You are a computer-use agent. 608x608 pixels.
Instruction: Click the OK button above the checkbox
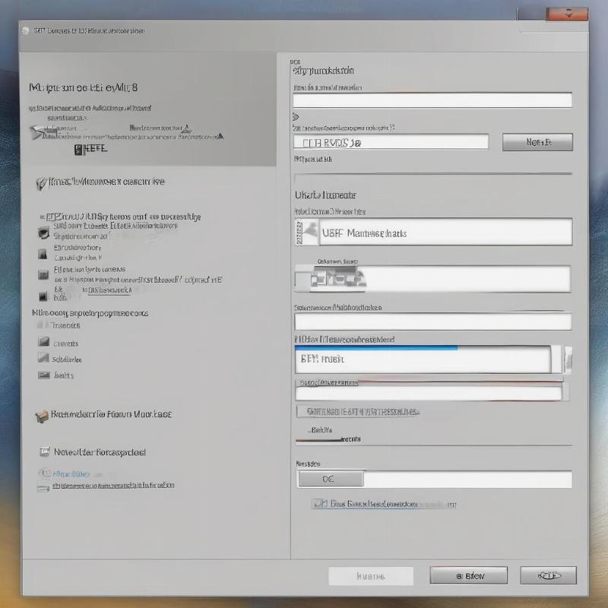point(328,479)
